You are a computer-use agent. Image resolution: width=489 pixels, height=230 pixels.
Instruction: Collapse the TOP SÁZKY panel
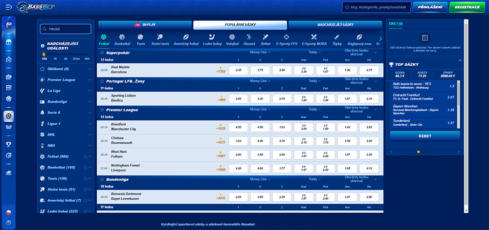(460, 60)
